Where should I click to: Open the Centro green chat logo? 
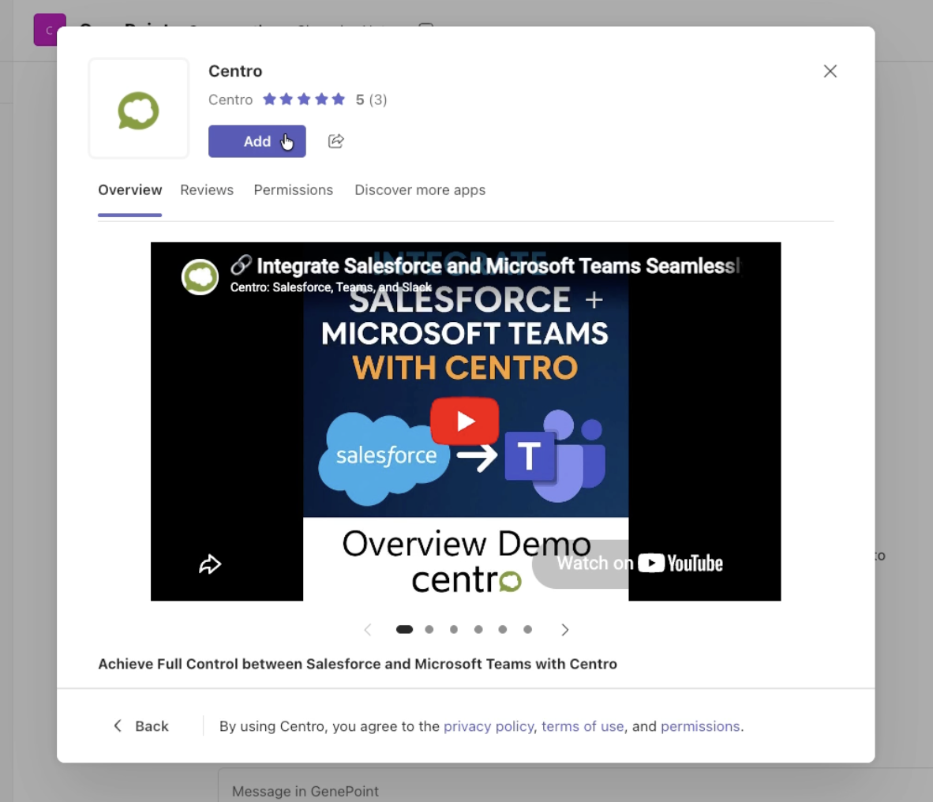tap(139, 110)
